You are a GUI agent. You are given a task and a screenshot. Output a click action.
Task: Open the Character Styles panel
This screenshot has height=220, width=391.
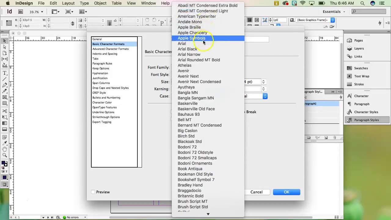(366, 112)
